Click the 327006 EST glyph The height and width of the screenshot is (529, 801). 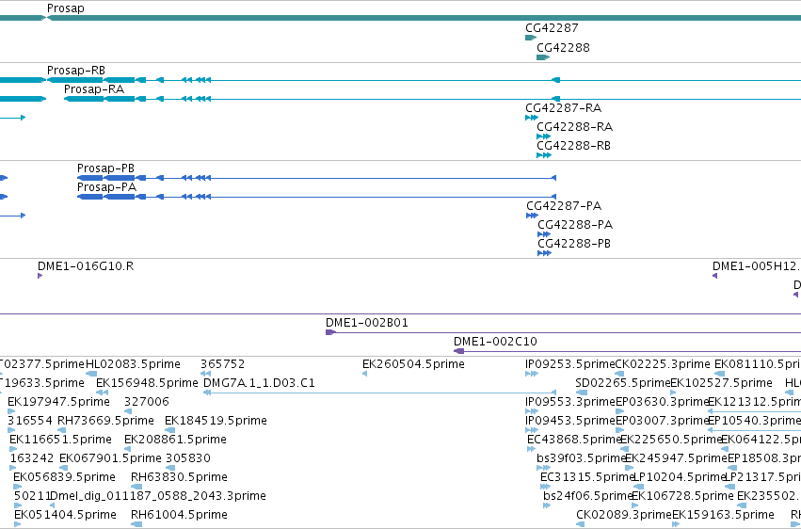click(128, 411)
